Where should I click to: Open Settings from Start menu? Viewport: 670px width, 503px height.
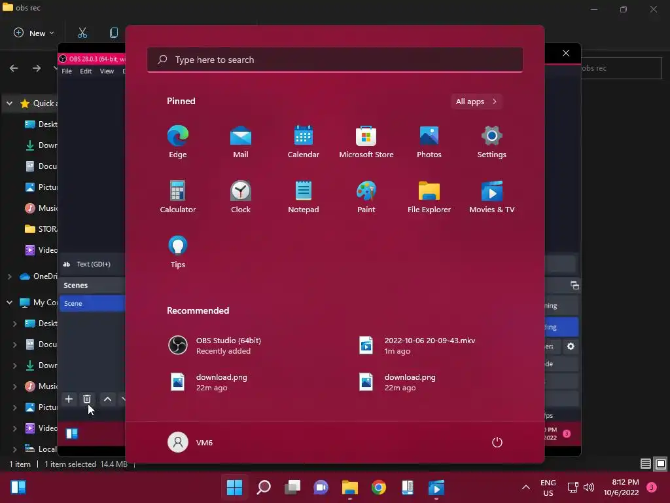(x=492, y=142)
